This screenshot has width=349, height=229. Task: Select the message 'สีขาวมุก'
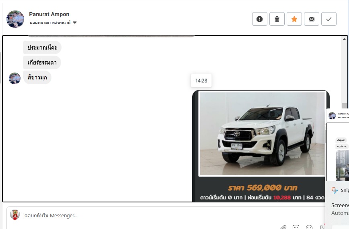(37, 77)
